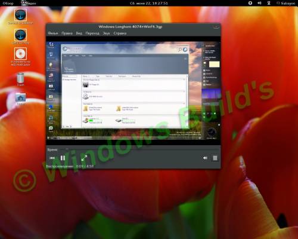Open the system volume icon in top bar
Screen dimensions: 298x239
coord(259,3)
